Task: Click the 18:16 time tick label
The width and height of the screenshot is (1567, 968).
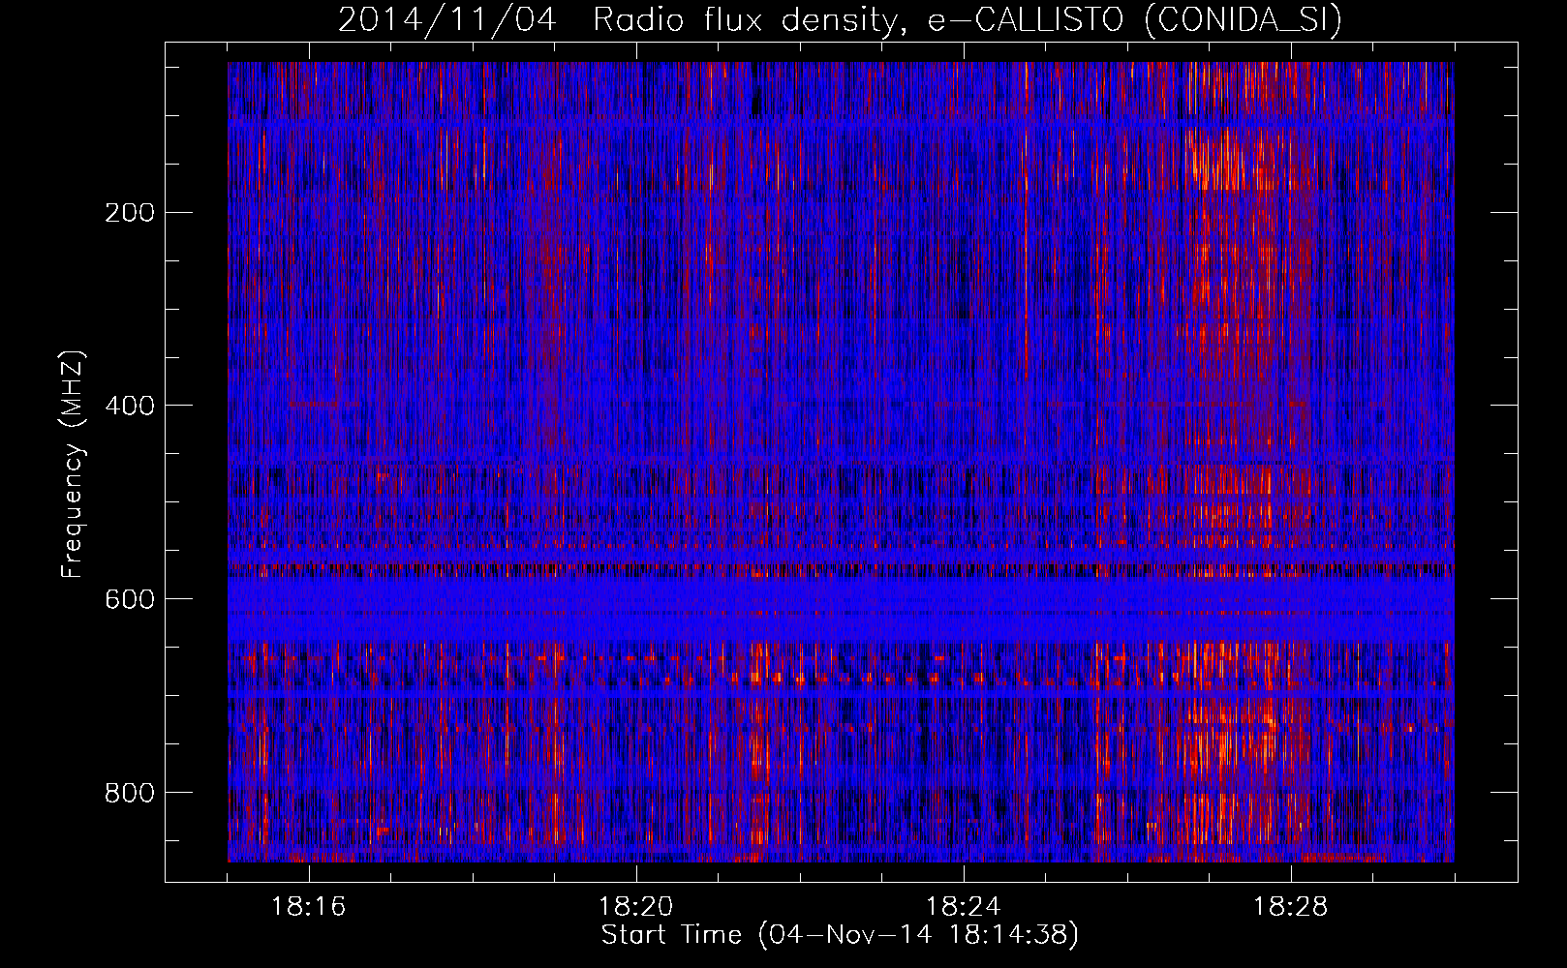Action: [x=309, y=907]
